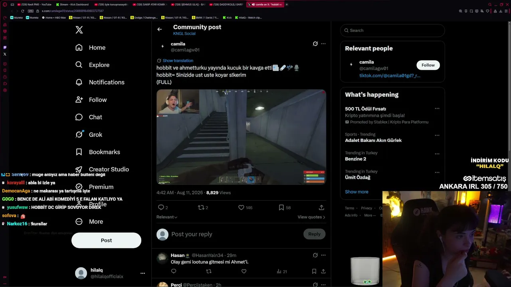
Task: Open options for Adalet Bakanı Akın Gürlek trend
Action: pos(437,135)
